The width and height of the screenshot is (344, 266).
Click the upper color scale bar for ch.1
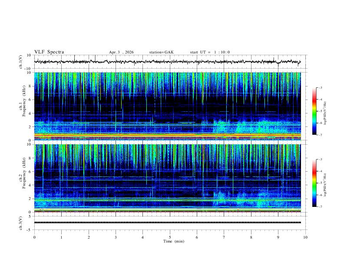pos(314,111)
